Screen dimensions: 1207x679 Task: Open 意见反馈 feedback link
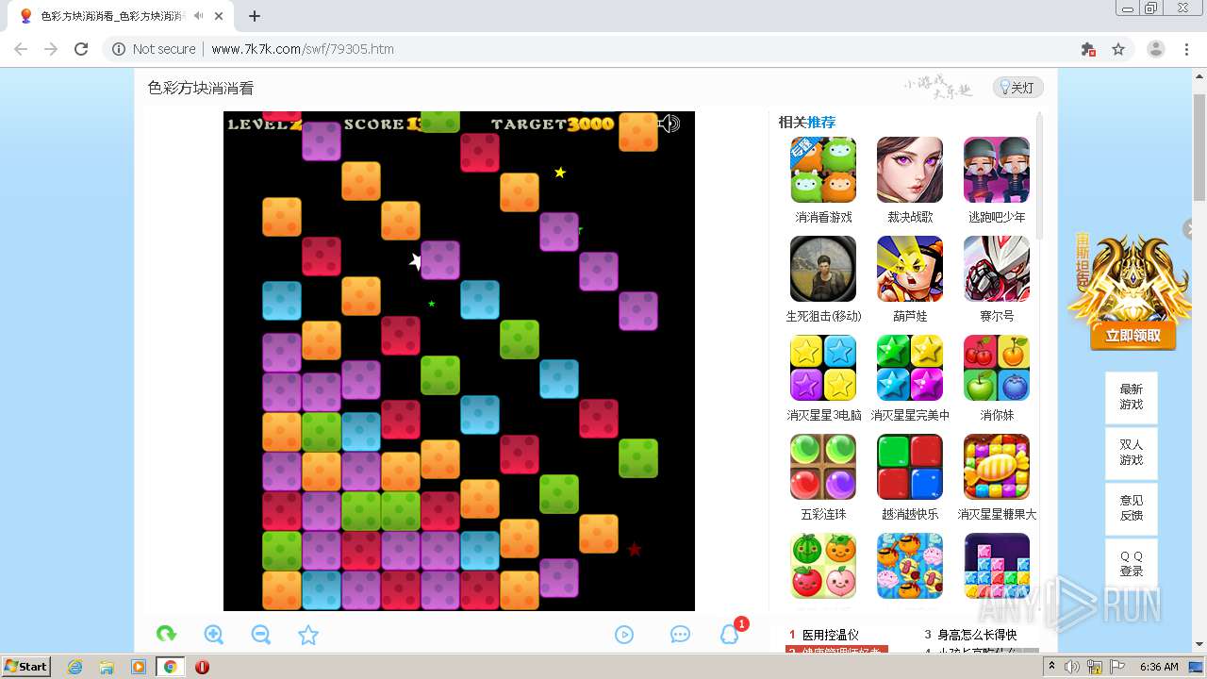[1132, 508]
